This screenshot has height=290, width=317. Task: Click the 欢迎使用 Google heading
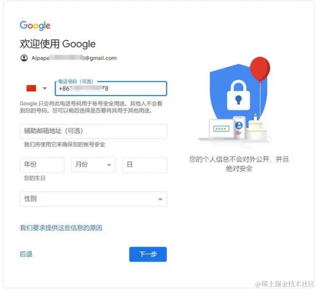[58, 44]
